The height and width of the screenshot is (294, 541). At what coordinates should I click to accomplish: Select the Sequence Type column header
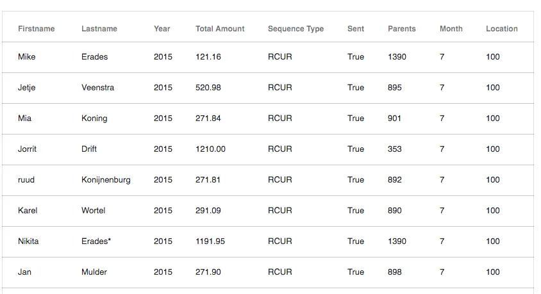point(295,29)
